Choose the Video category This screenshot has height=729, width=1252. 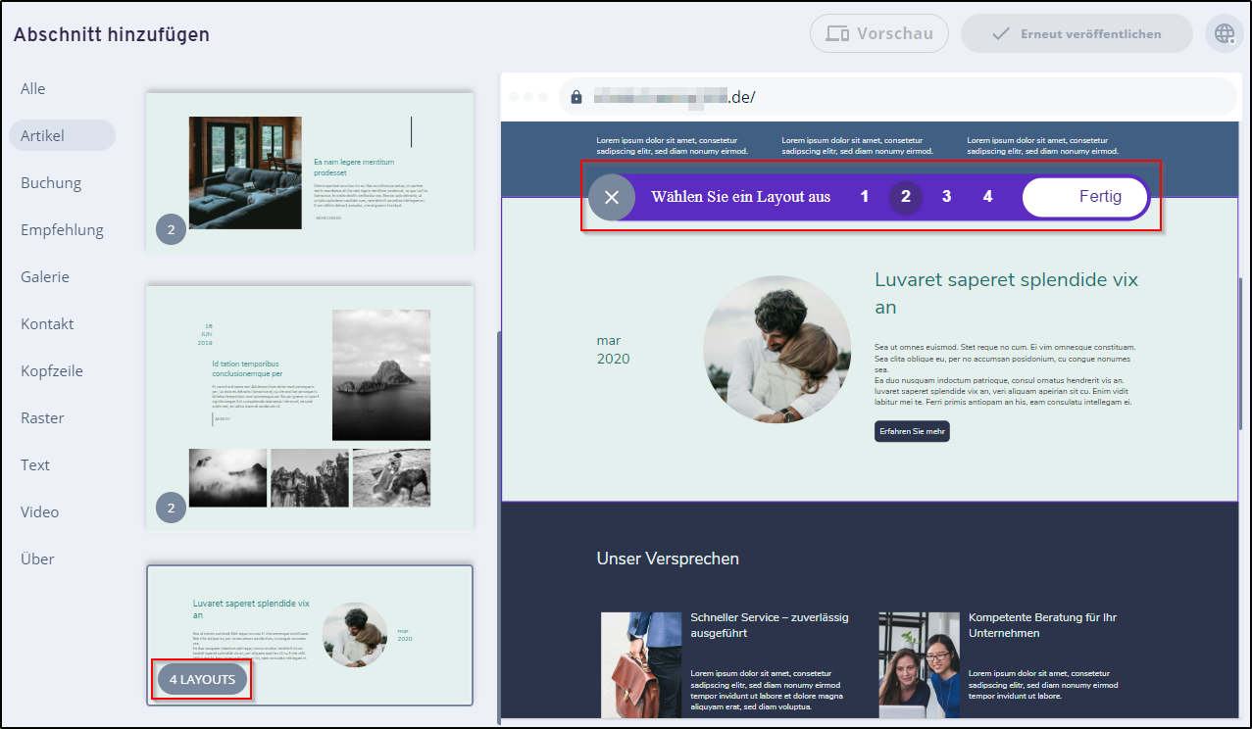pyautogui.click(x=40, y=511)
